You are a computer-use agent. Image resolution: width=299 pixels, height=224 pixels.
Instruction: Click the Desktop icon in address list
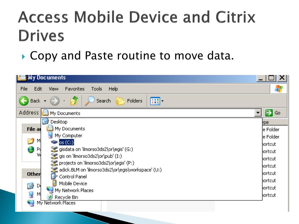[x=46, y=121]
